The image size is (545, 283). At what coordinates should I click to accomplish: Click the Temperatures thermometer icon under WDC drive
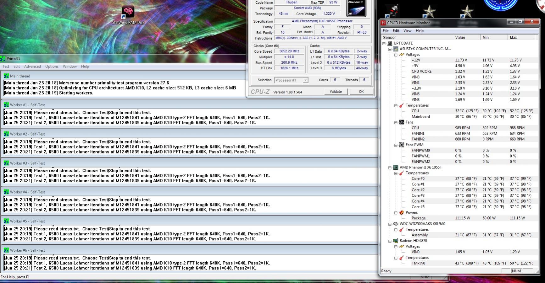coord(402,229)
